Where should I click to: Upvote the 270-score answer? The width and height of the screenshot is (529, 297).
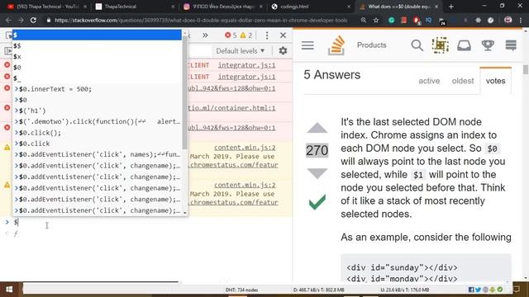pos(317,128)
